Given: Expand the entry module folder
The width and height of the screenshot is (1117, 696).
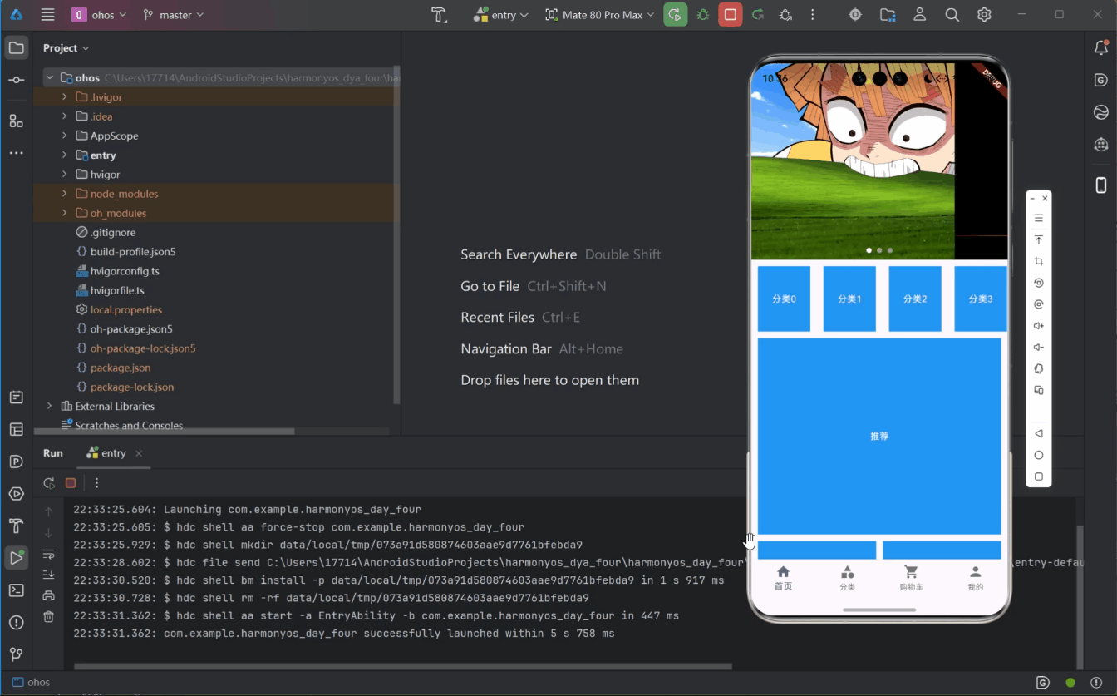Looking at the screenshot, I should click(x=65, y=155).
